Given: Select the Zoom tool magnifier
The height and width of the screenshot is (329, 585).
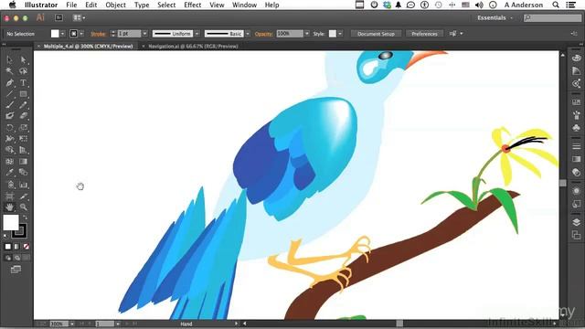Looking at the screenshot, I should (23, 207).
